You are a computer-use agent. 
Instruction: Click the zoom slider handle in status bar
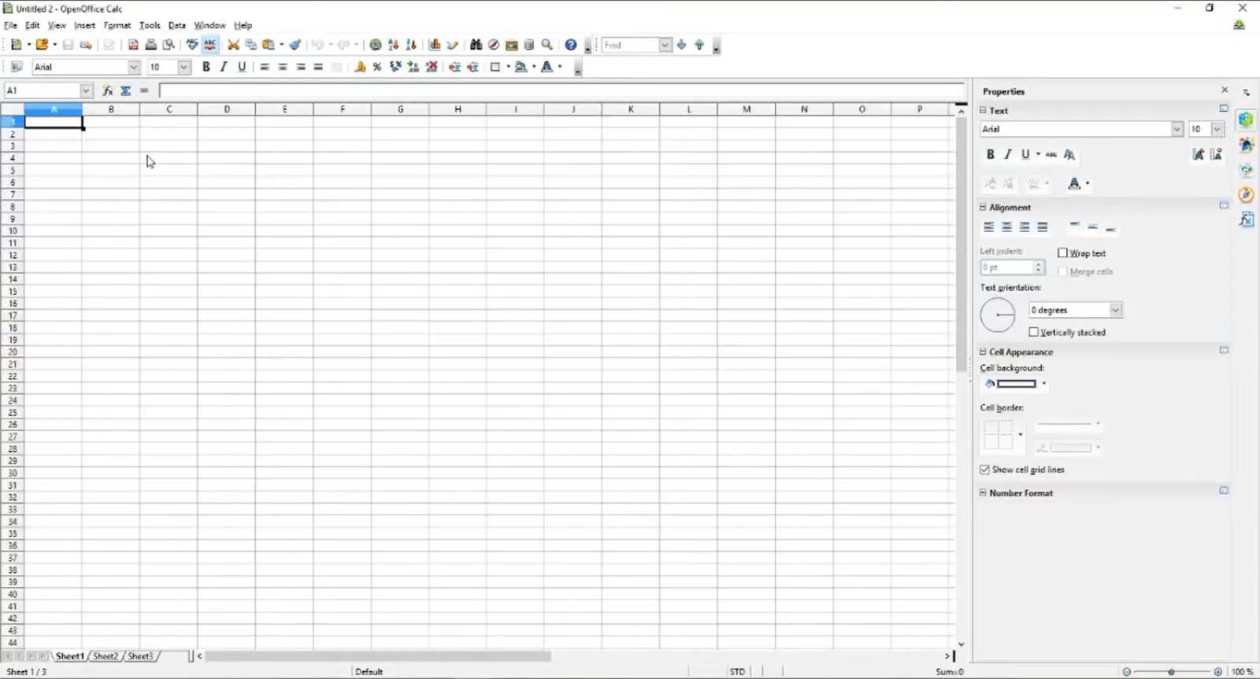(x=1172, y=672)
